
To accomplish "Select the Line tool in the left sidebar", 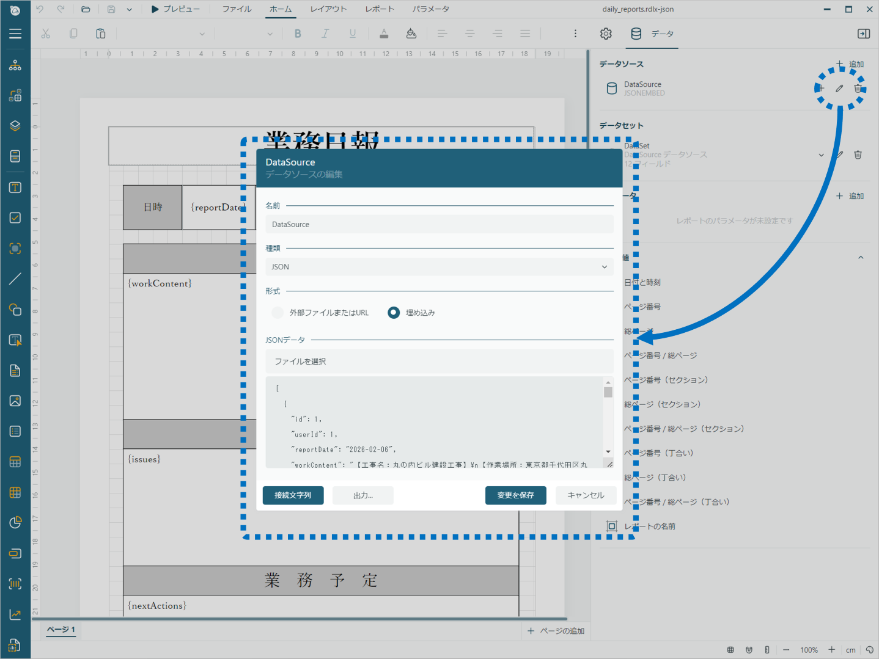I will [15, 279].
